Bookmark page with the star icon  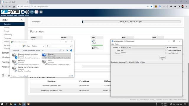[x=151, y=6]
